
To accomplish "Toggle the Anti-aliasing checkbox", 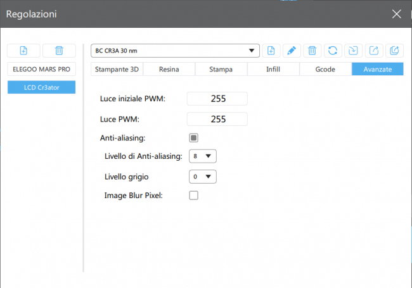I will click(x=194, y=137).
